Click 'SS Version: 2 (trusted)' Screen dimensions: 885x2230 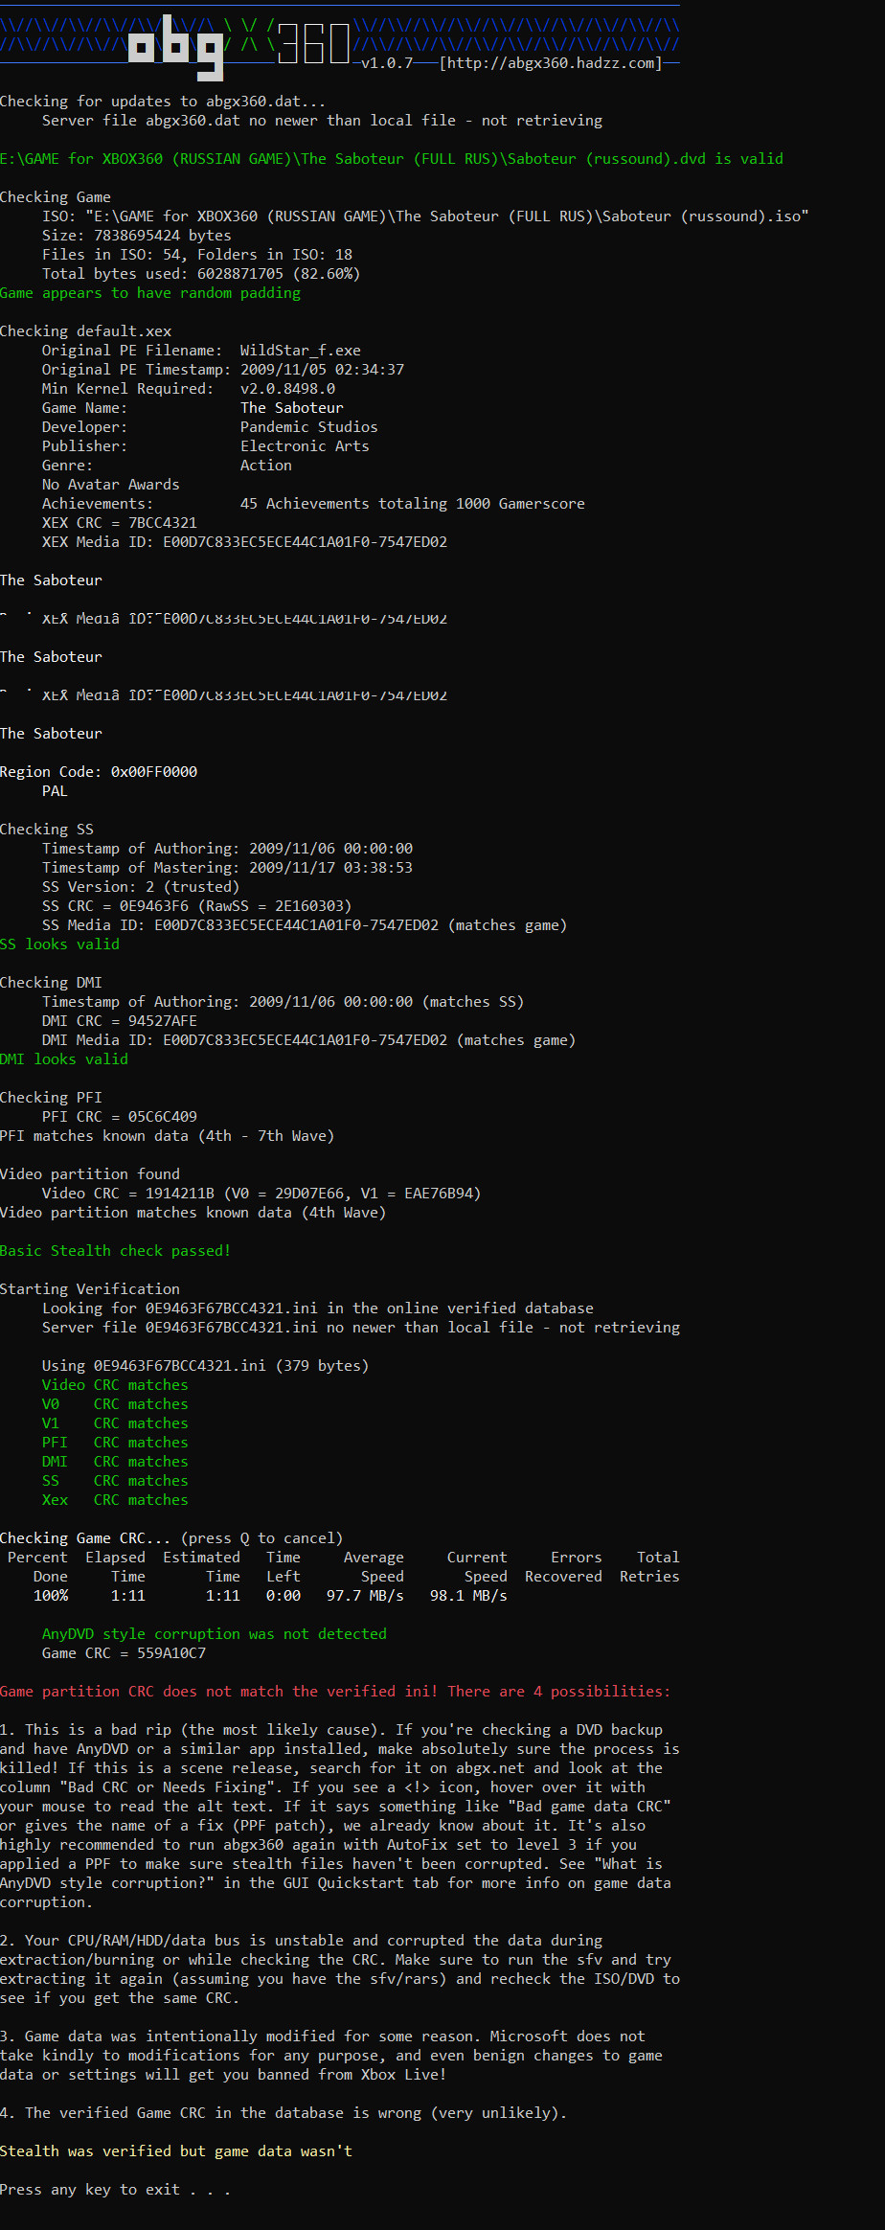[141, 887]
